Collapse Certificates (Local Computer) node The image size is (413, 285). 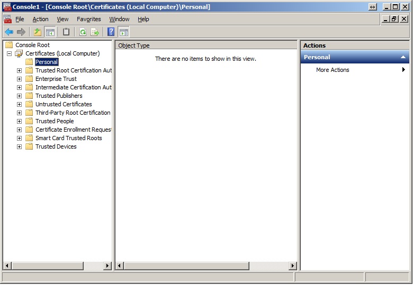point(9,53)
